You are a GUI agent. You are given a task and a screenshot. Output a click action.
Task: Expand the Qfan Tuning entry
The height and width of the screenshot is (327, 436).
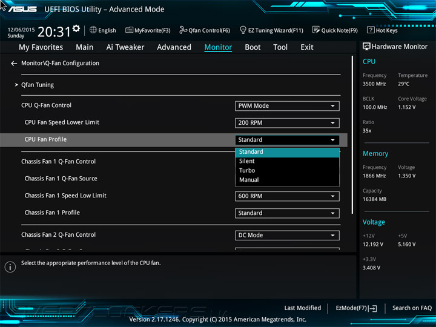38,85
